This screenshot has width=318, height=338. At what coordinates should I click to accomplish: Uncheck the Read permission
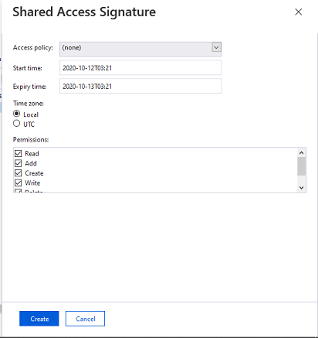click(19, 154)
